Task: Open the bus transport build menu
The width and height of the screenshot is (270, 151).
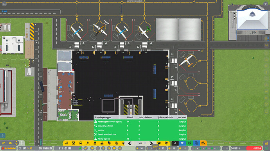Action: click(81, 143)
